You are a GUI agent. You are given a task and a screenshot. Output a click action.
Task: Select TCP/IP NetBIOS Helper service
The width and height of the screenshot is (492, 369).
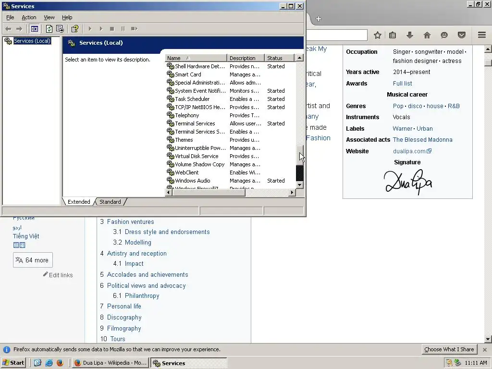pyautogui.click(x=230, y=107)
